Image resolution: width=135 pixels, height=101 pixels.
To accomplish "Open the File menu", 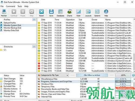I will pyautogui.click(x=2, y=6).
